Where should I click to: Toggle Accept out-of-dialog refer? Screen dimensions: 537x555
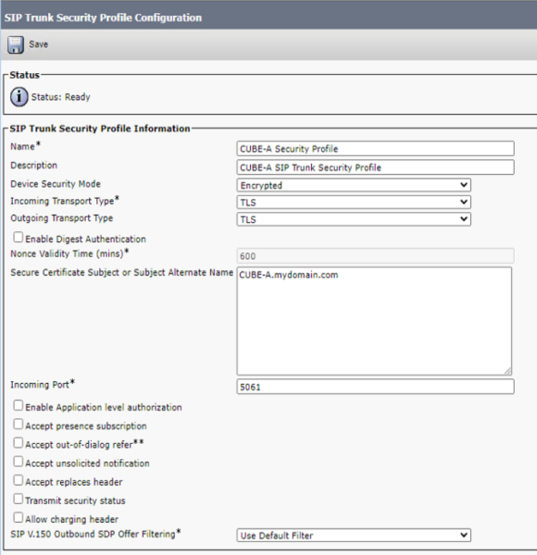[x=19, y=443]
